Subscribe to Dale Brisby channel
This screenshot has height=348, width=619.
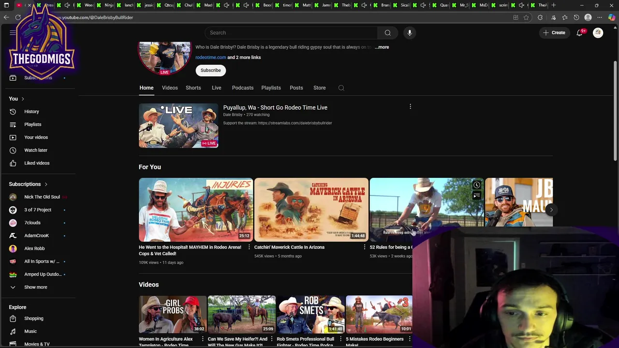[211, 71]
